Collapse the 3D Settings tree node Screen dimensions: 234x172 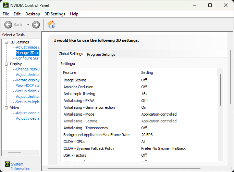coord(7,42)
